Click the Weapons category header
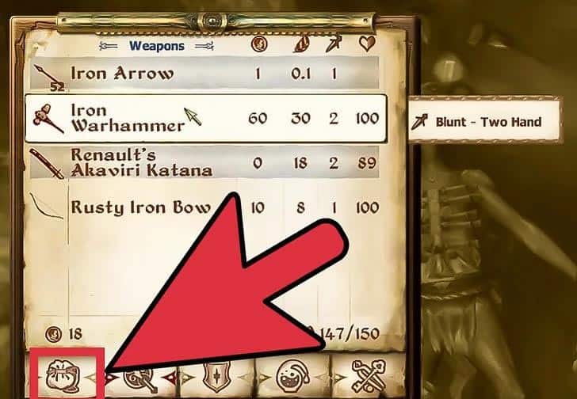577x399 pixels. 157,46
